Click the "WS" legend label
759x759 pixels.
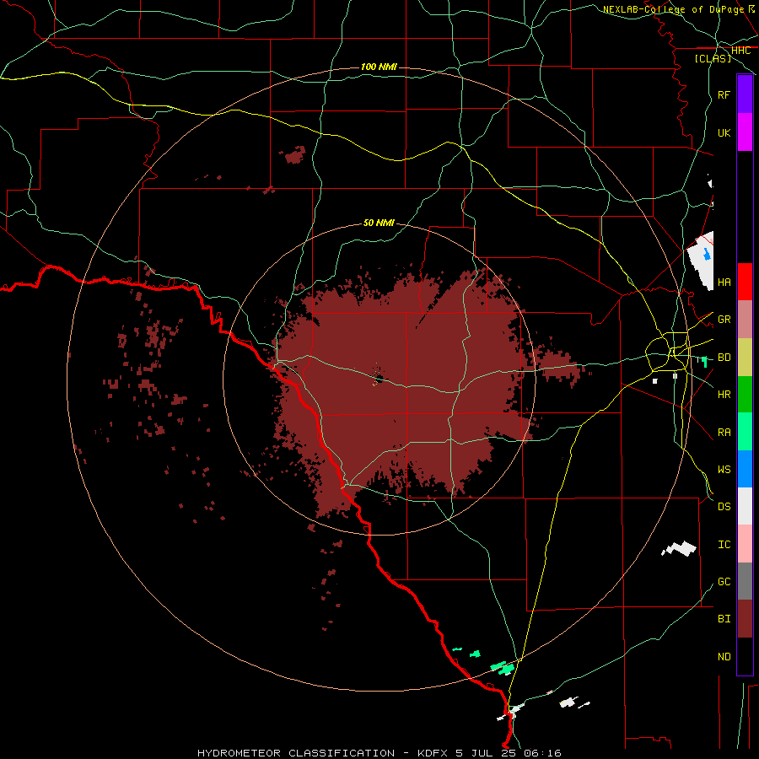pyautogui.click(x=724, y=469)
